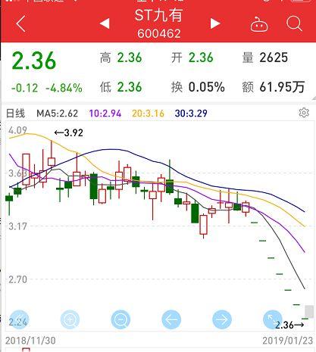Tap the 3.17 price axis label
The width and height of the screenshot is (316, 352).
[17, 226]
